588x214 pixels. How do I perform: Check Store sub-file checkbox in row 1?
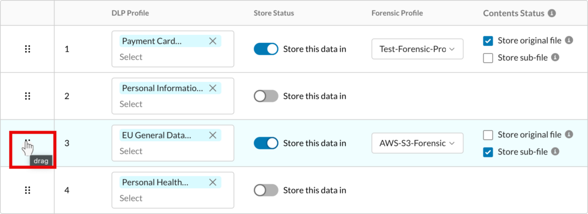[488, 58]
